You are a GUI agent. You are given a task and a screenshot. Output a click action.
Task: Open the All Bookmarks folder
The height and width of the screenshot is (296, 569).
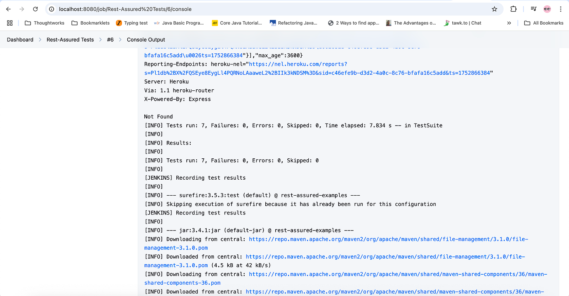point(544,23)
